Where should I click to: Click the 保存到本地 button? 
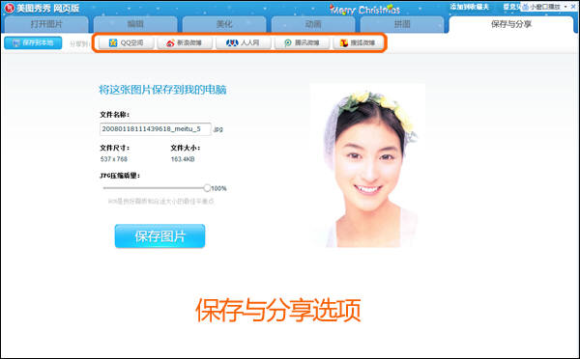[x=33, y=42]
